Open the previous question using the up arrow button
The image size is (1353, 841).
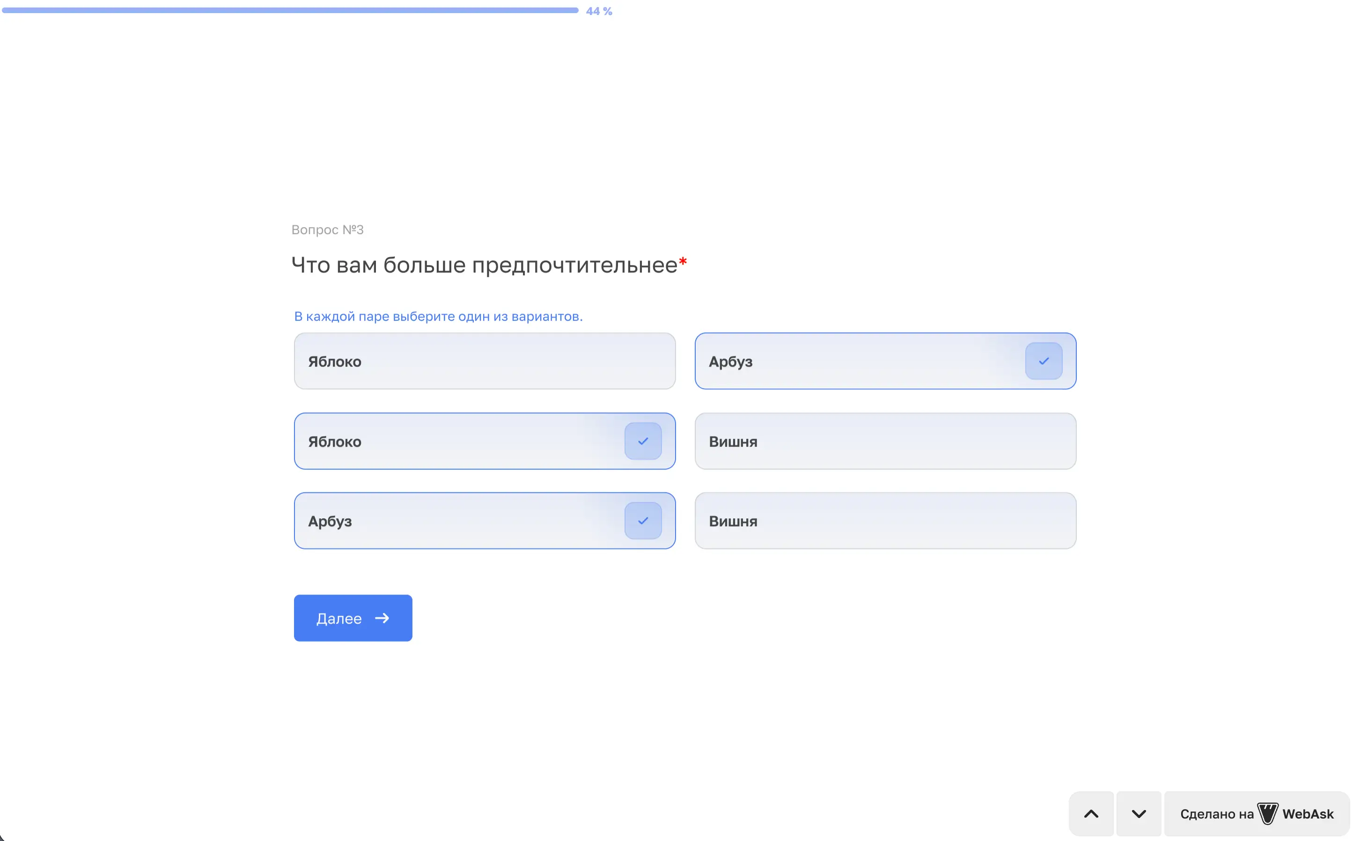tap(1090, 813)
